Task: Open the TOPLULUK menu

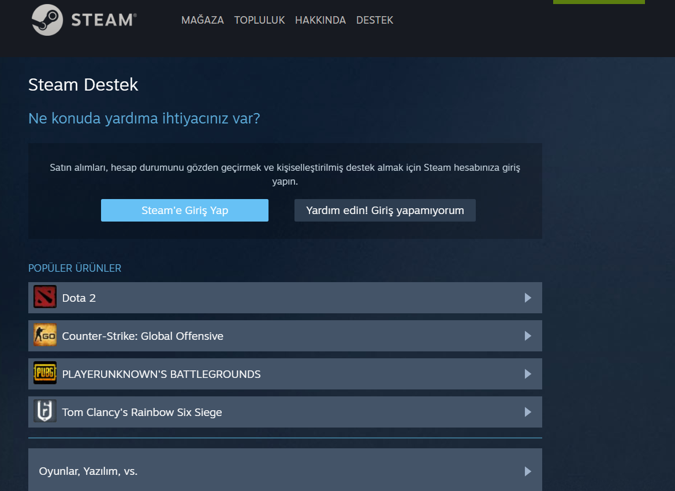Action: pyautogui.click(x=259, y=20)
